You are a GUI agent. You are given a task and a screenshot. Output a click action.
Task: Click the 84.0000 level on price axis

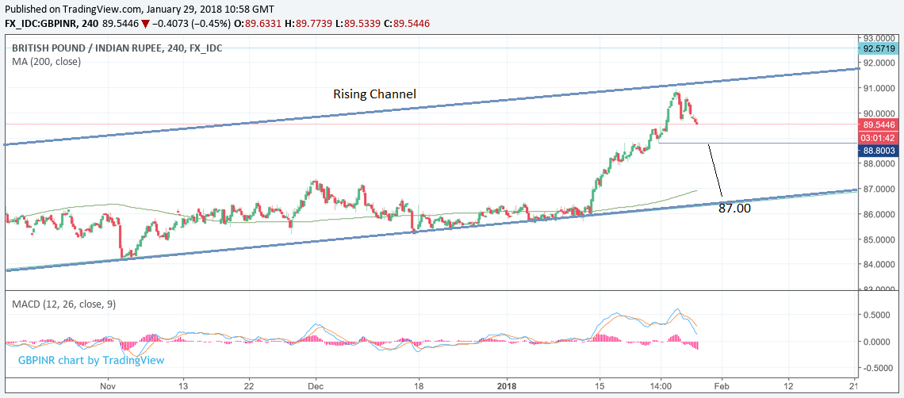(x=880, y=264)
